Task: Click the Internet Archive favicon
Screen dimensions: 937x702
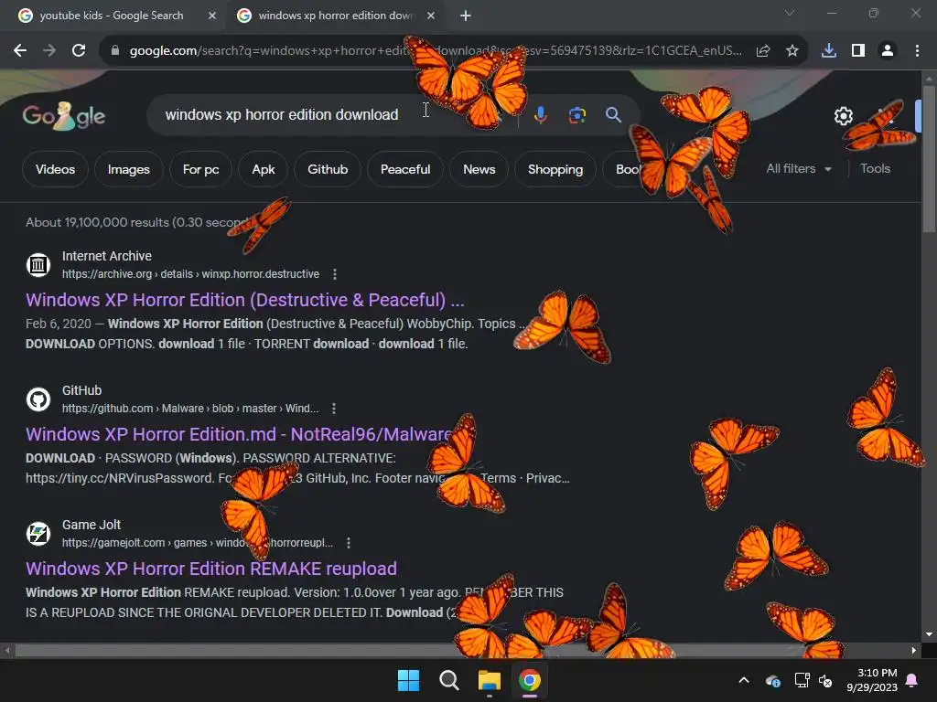Action: coord(38,264)
